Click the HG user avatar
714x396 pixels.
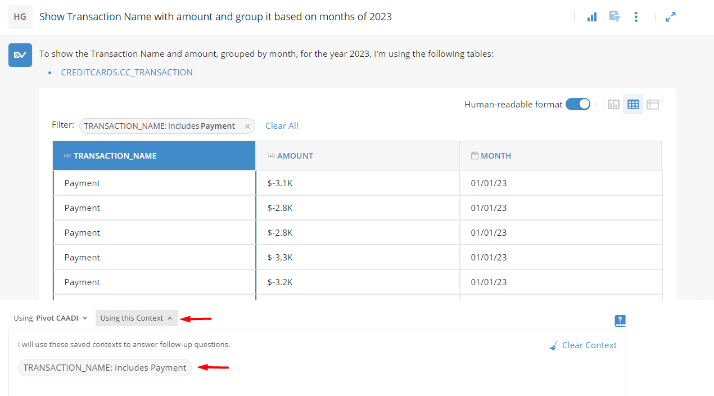(x=20, y=17)
